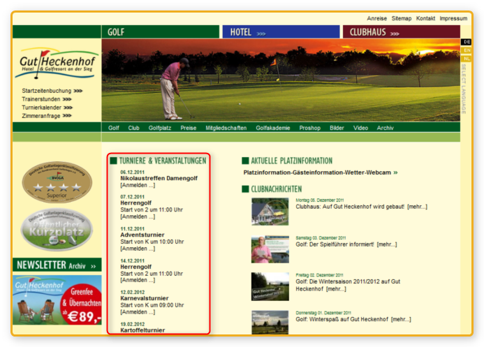Open the Golfakademie submenu item
Image resolution: width=484 pixels, height=347 pixels.
click(x=273, y=128)
